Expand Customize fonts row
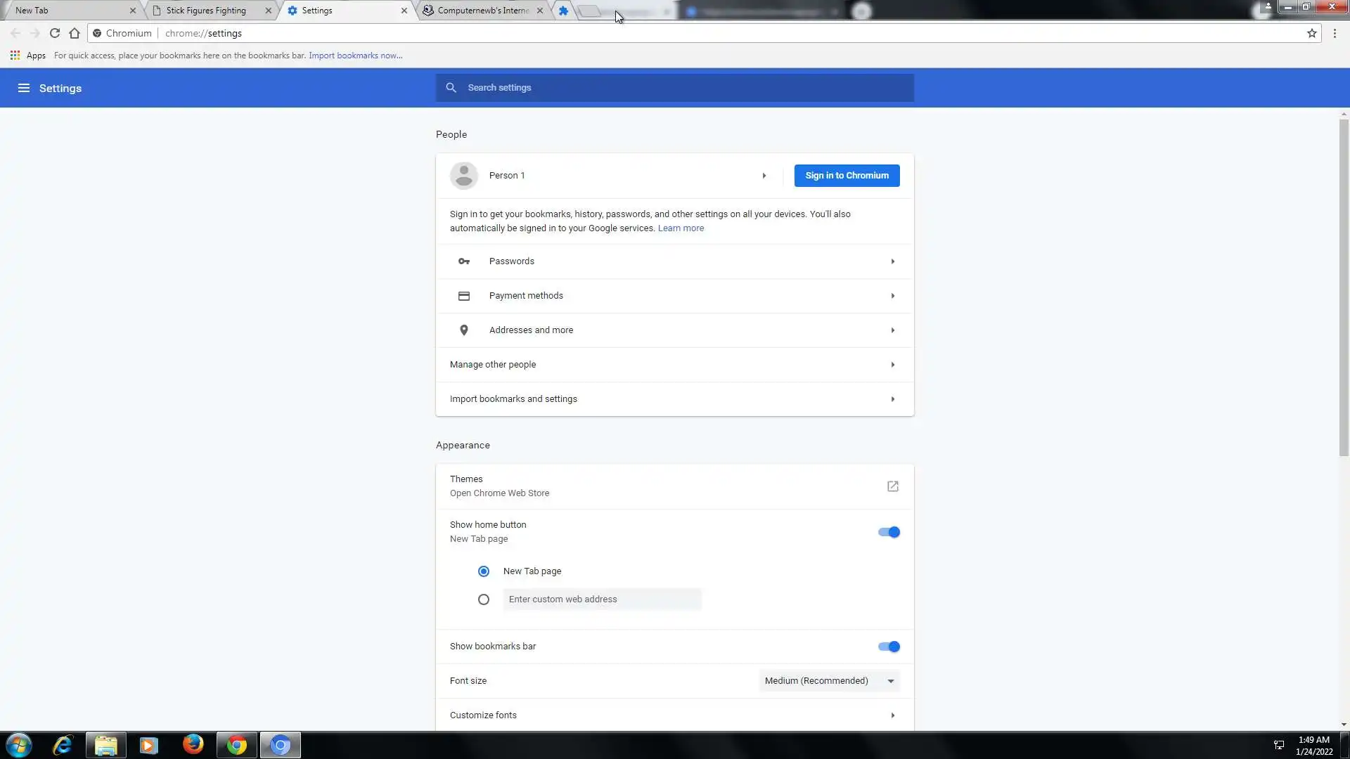1350x759 pixels. pos(674,715)
